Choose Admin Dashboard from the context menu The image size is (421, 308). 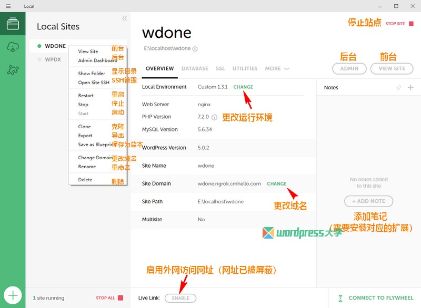(97, 60)
